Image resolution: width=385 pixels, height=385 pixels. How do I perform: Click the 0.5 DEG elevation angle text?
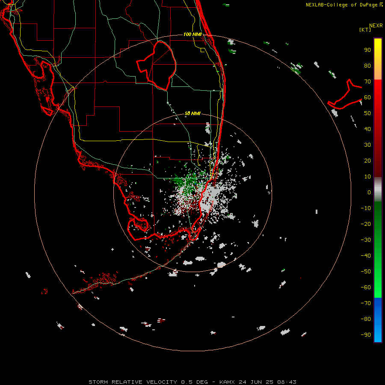194,382
